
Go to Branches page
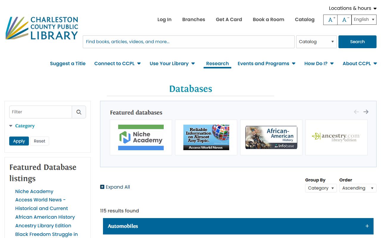click(x=193, y=20)
